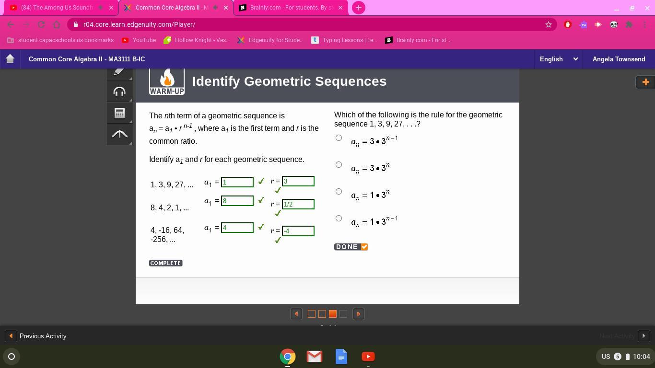Select answer a_n = 1 • 3^(n-1)
Screen dimensions: 655x368
pyautogui.click(x=339, y=218)
